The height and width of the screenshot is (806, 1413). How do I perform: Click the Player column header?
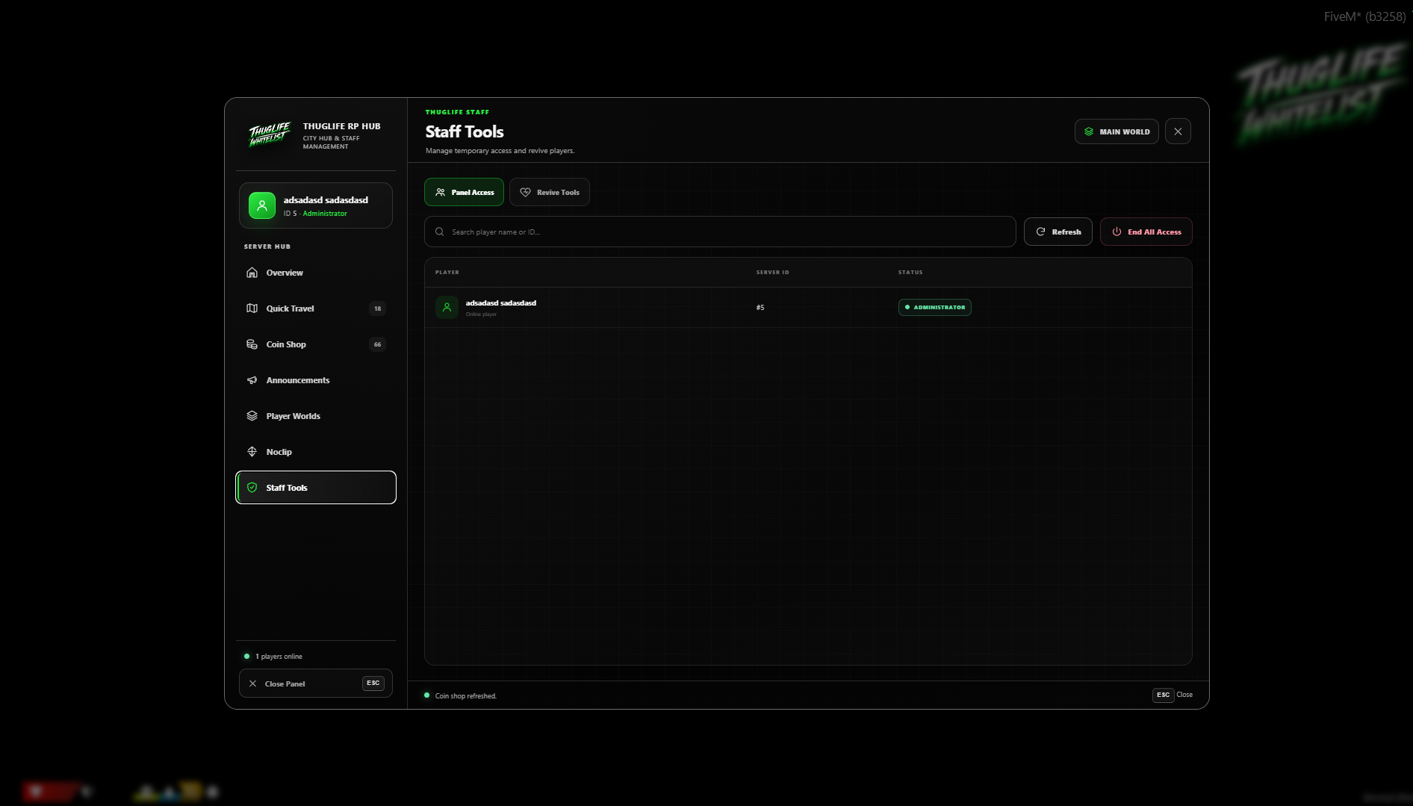pyautogui.click(x=447, y=272)
